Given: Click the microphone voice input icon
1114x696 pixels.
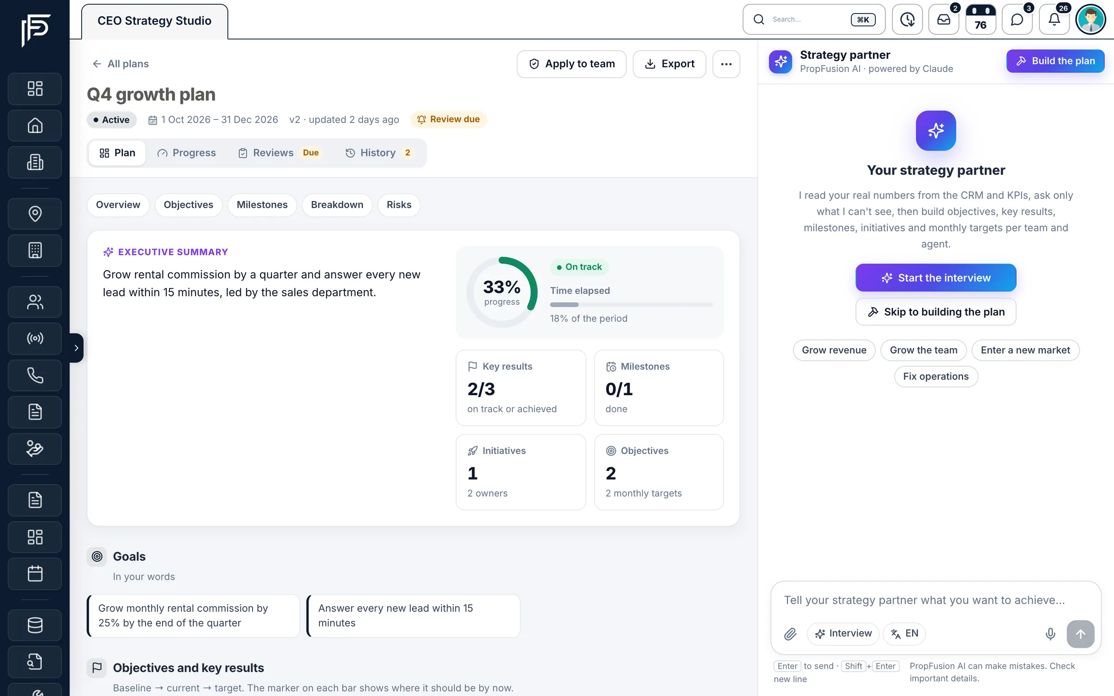Looking at the screenshot, I should coord(1050,634).
